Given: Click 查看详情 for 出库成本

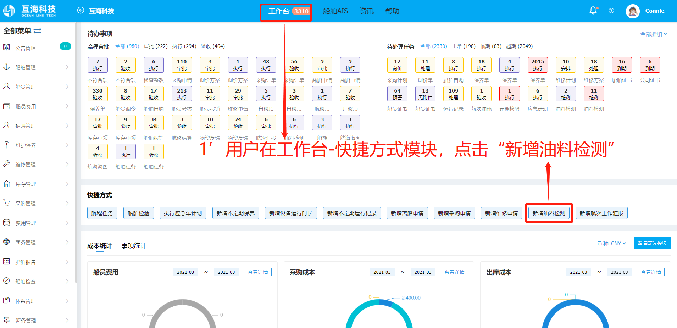Looking at the screenshot, I should 651,272.
